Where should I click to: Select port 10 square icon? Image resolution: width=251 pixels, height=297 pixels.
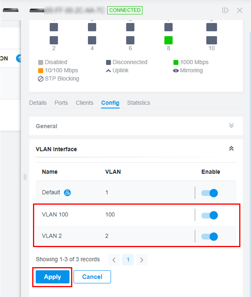[x=212, y=40]
